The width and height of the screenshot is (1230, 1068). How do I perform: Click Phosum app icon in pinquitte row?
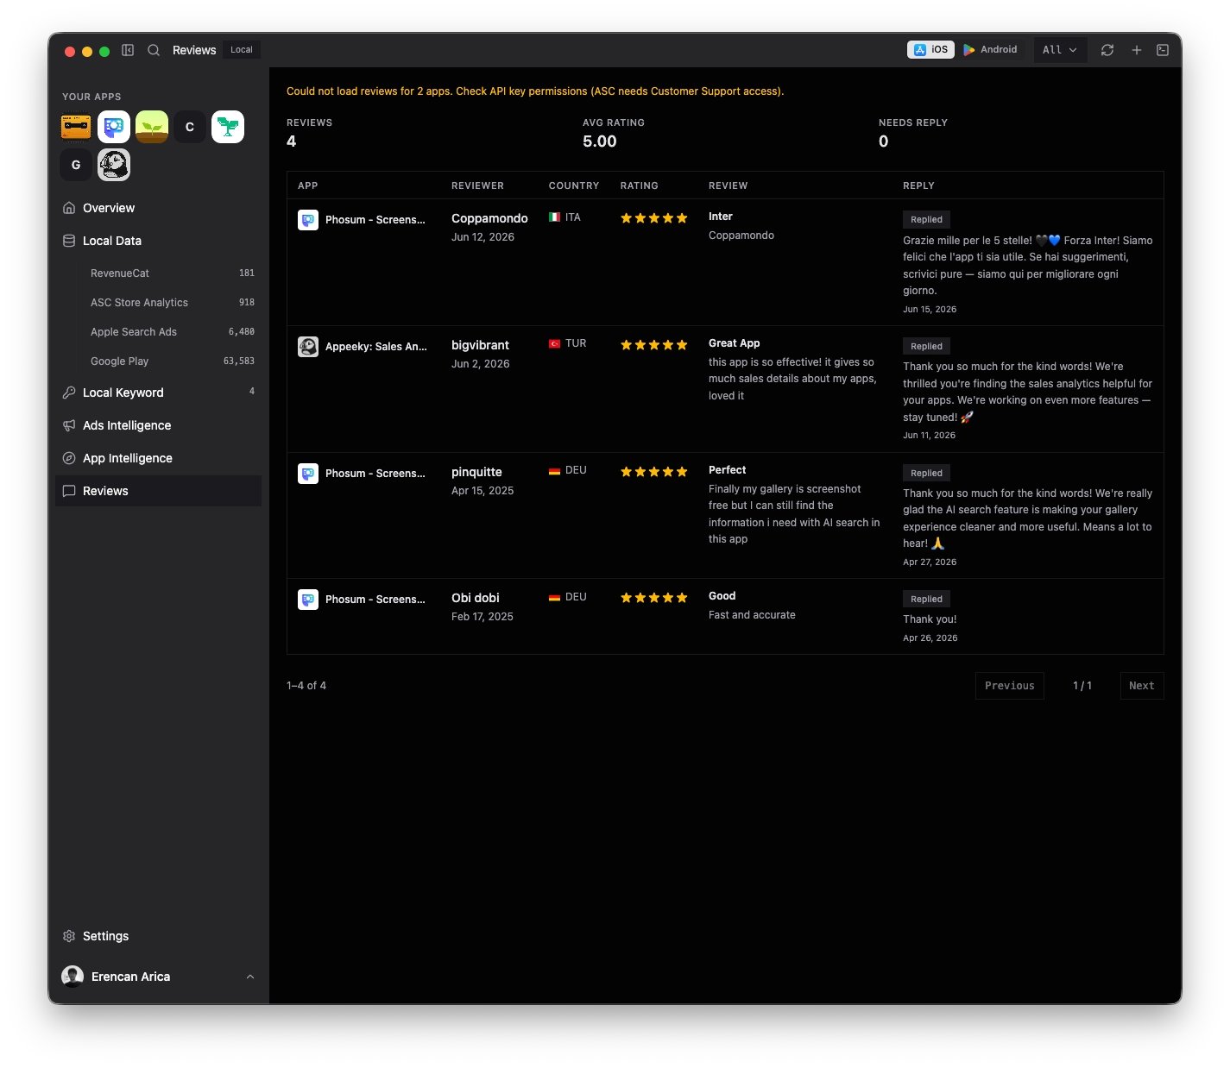tap(308, 474)
